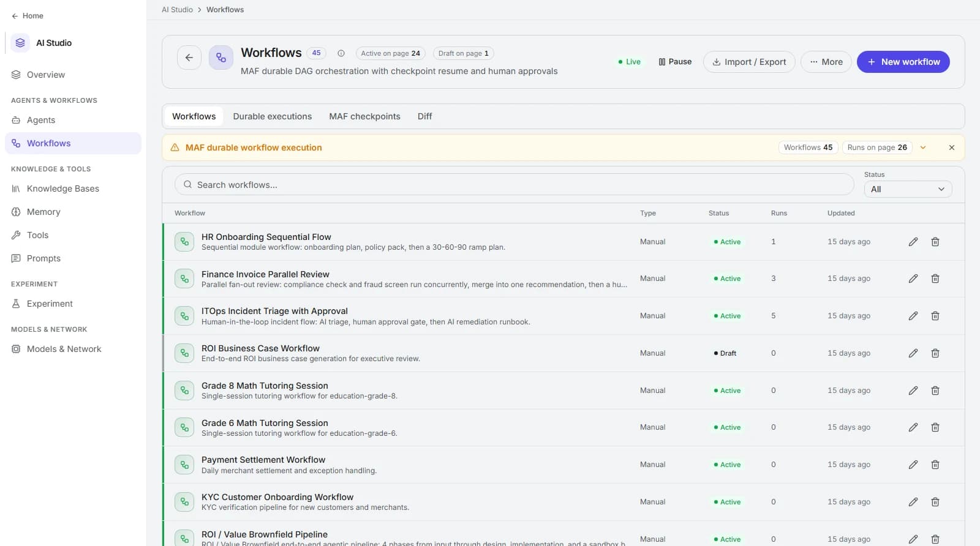Open Tools in the sidebar
This screenshot has height=546, width=980.
click(x=73, y=235)
